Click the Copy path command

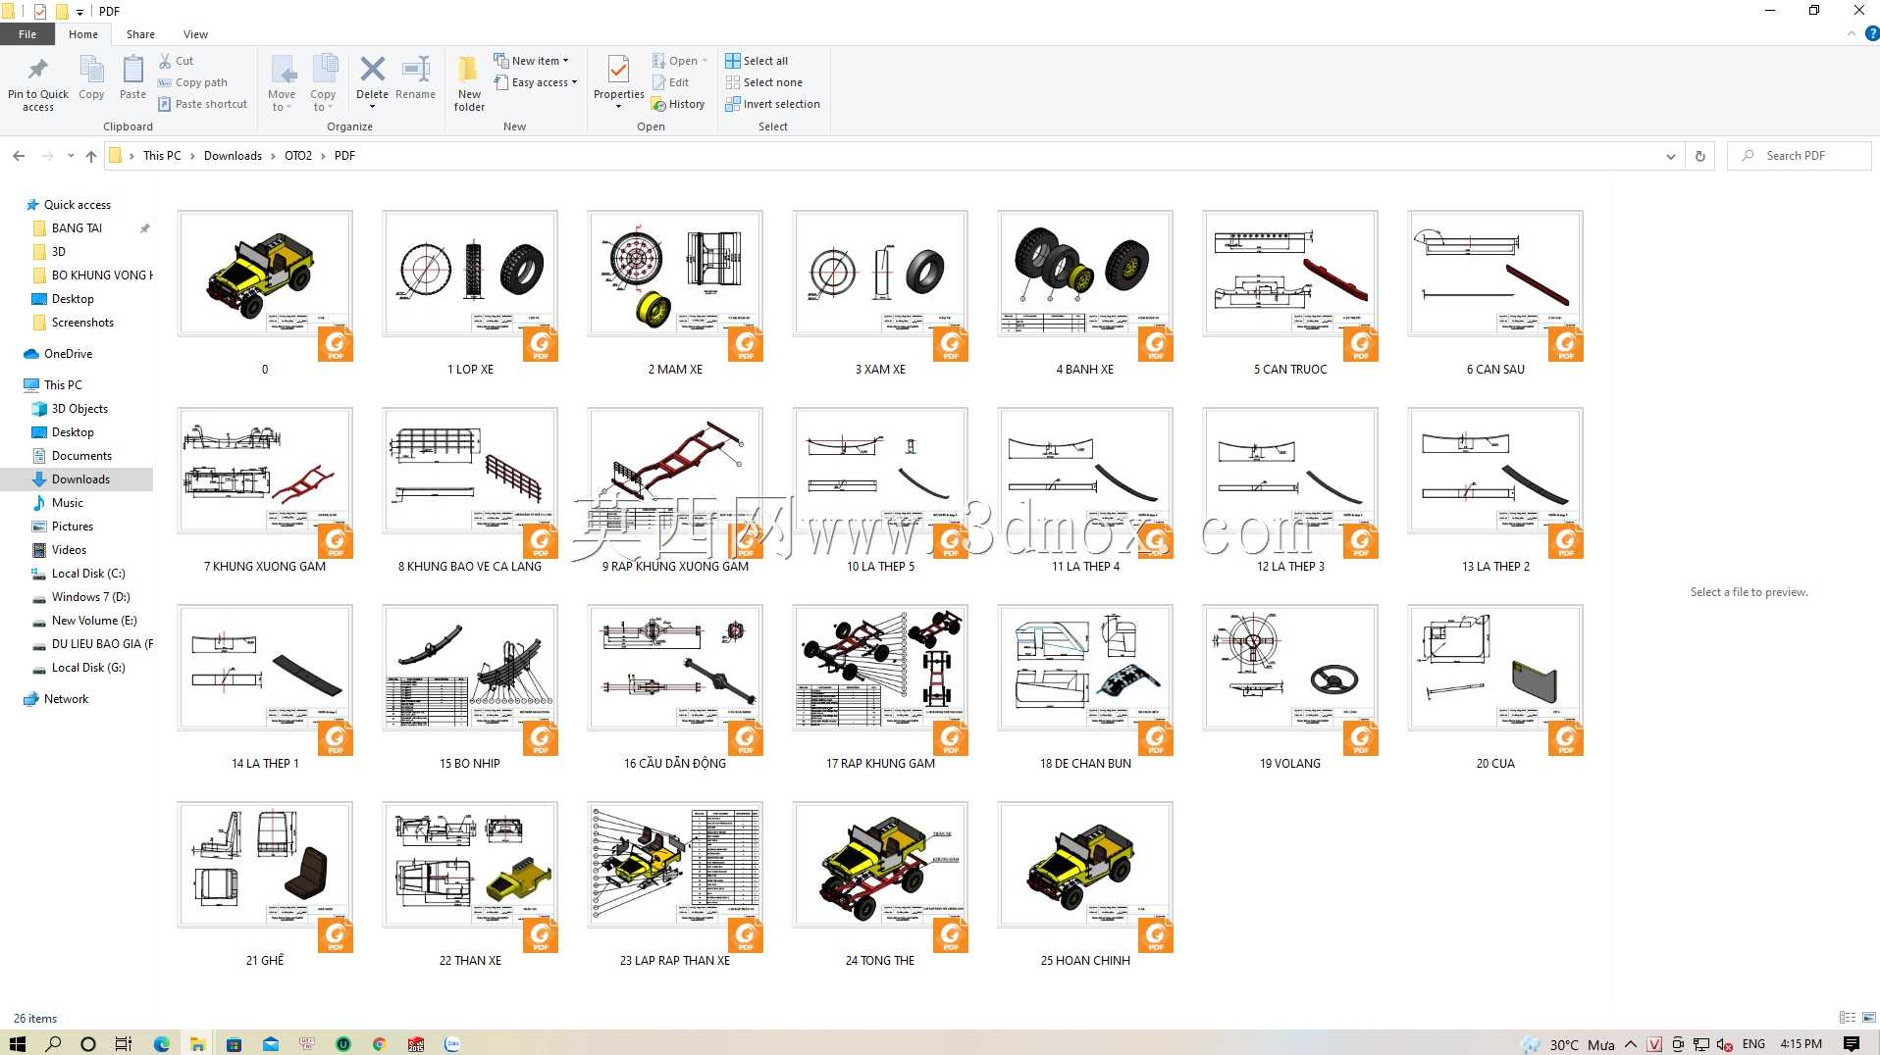(x=192, y=82)
